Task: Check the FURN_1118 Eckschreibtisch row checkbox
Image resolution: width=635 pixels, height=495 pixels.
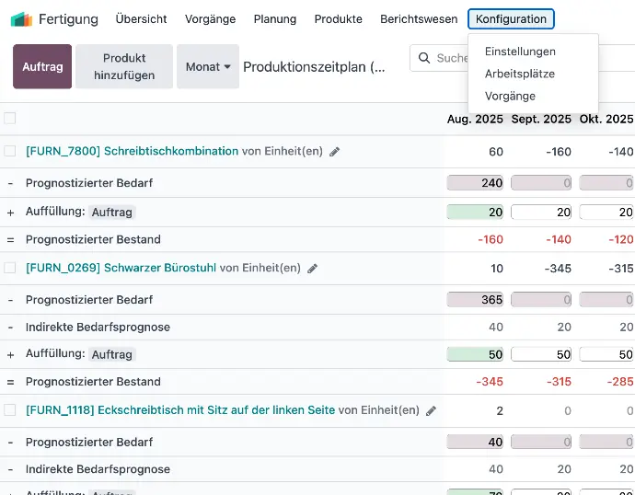Action: [x=10, y=410]
